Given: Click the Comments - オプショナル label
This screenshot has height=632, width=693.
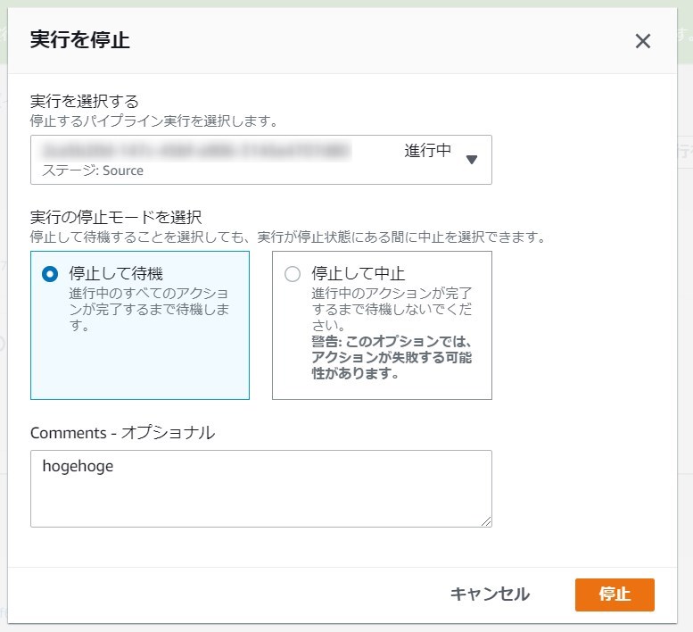Looking at the screenshot, I should [122, 433].
